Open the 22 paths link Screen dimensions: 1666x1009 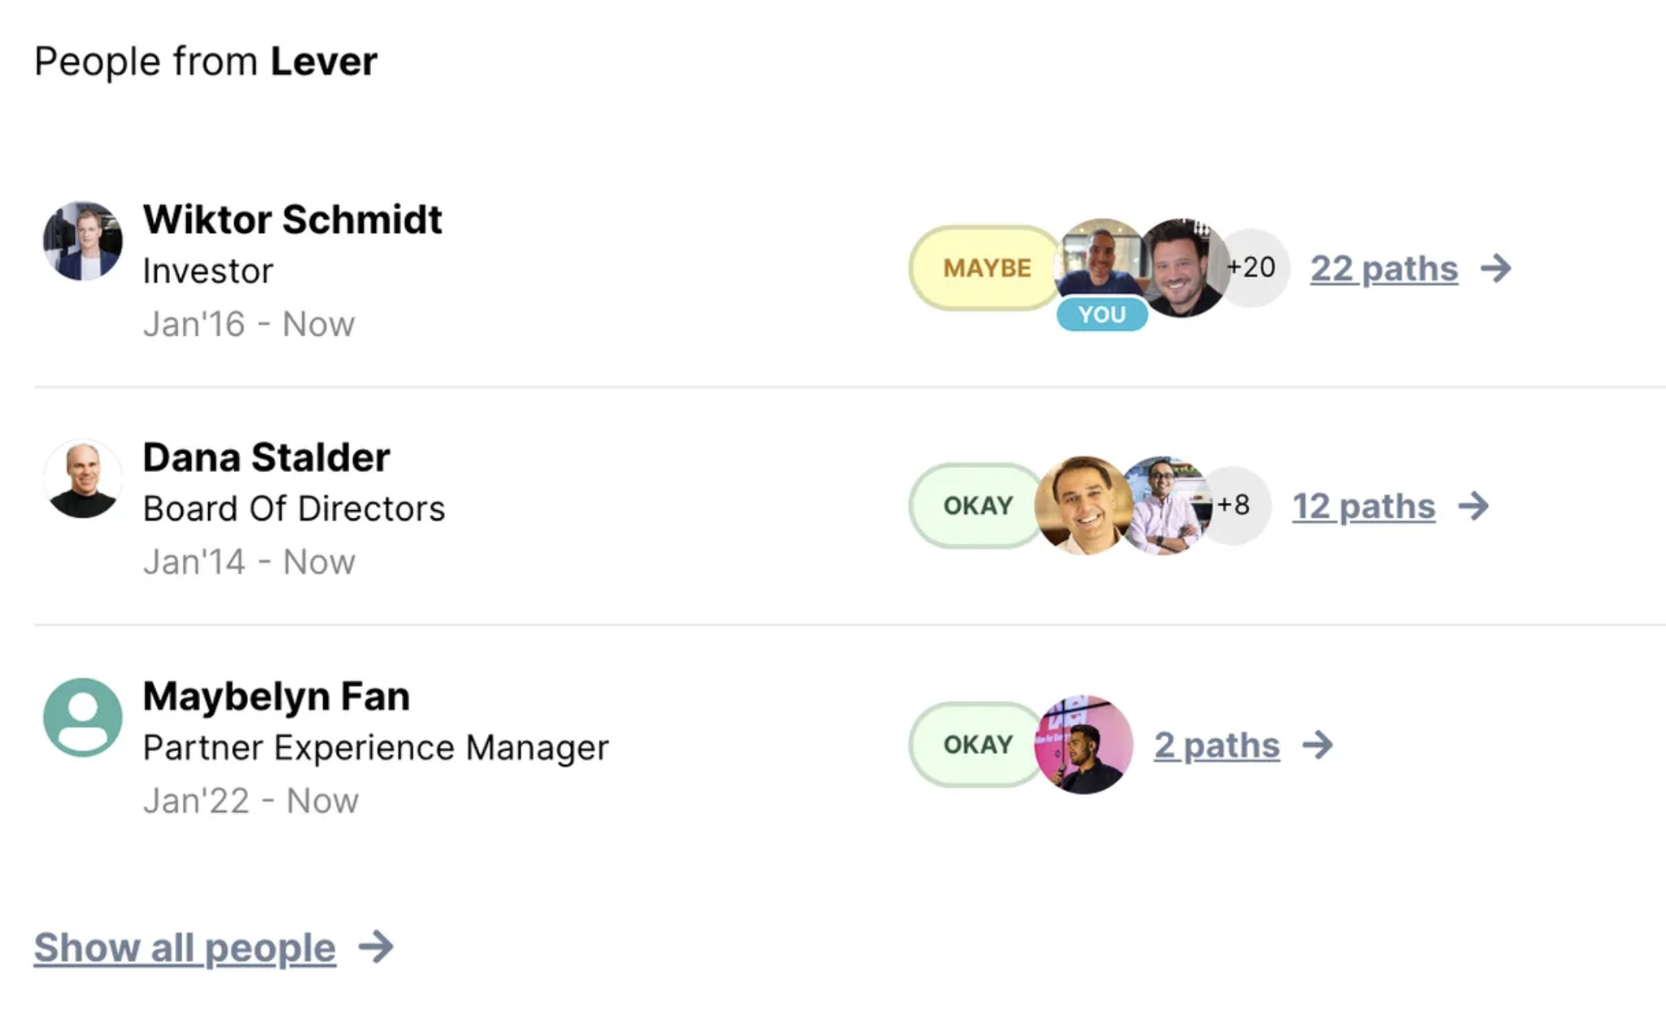1384,269
